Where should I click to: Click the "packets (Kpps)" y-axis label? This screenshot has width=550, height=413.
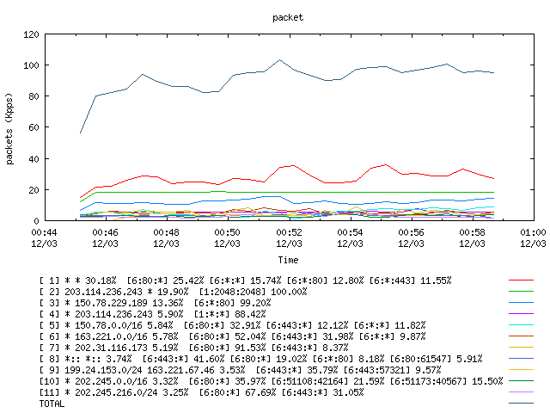click(x=9, y=129)
